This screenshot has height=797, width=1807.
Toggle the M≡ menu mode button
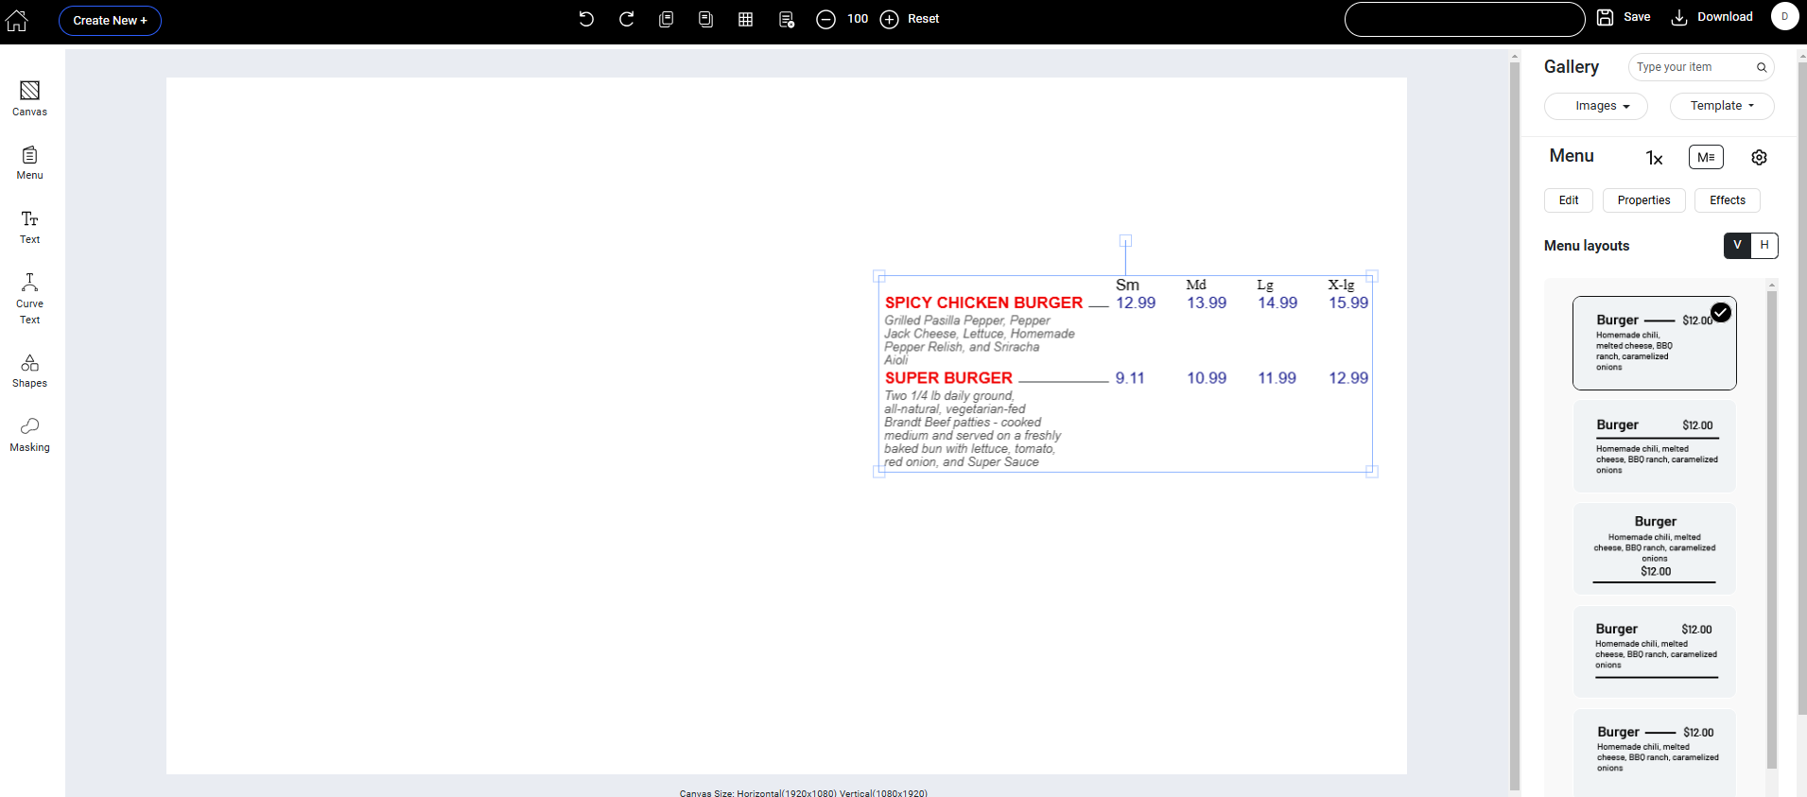(x=1706, y=158)
